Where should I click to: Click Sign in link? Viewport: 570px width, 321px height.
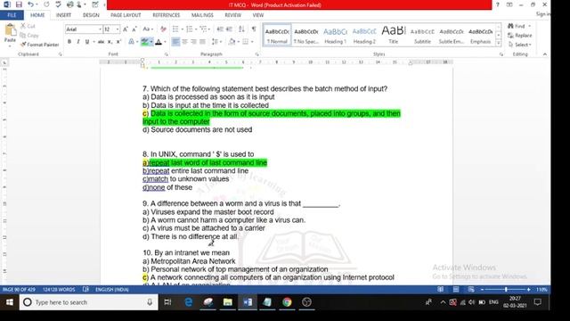(x=543, y=14)
